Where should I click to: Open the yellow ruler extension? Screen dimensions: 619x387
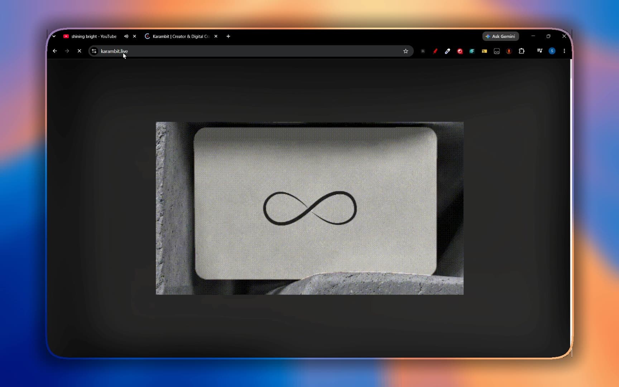pos(484,51)
